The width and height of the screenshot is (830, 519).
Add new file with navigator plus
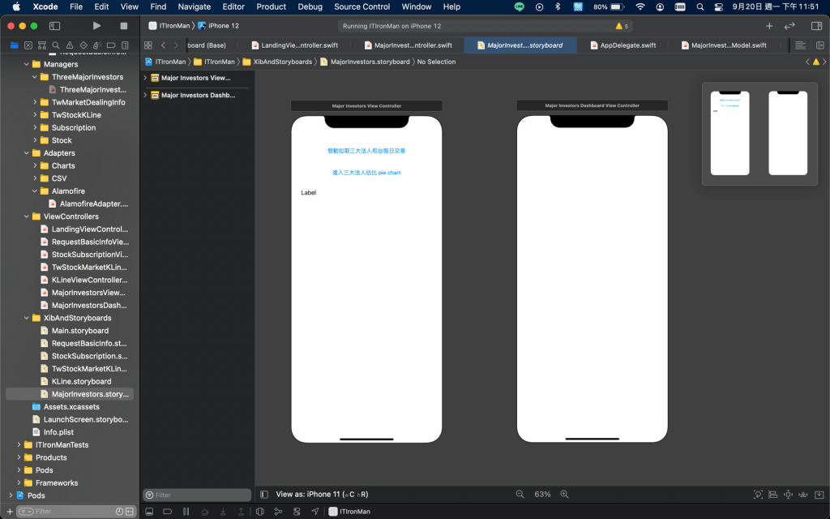(x=9, y=512)
